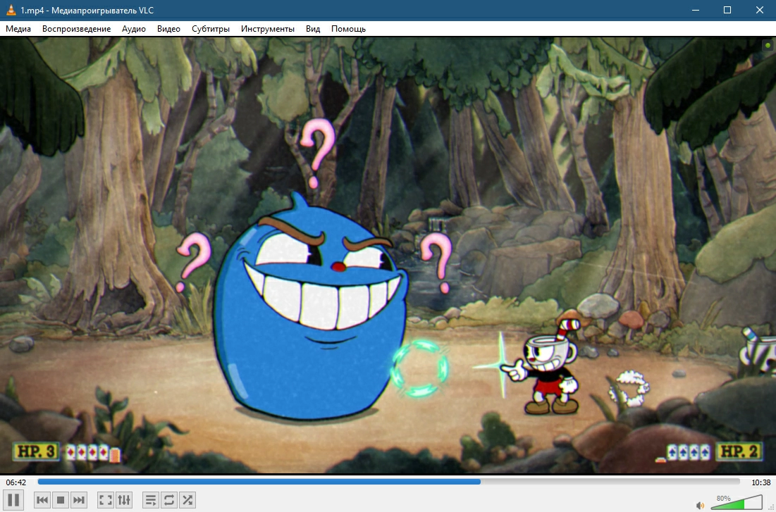Open the Вид menu
Image resolution: width=776 pixels, height=512 pixels.
[x=313, y=29]
